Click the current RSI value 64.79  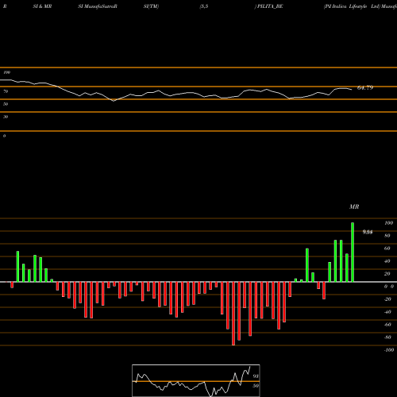click(x=365, y=87)
